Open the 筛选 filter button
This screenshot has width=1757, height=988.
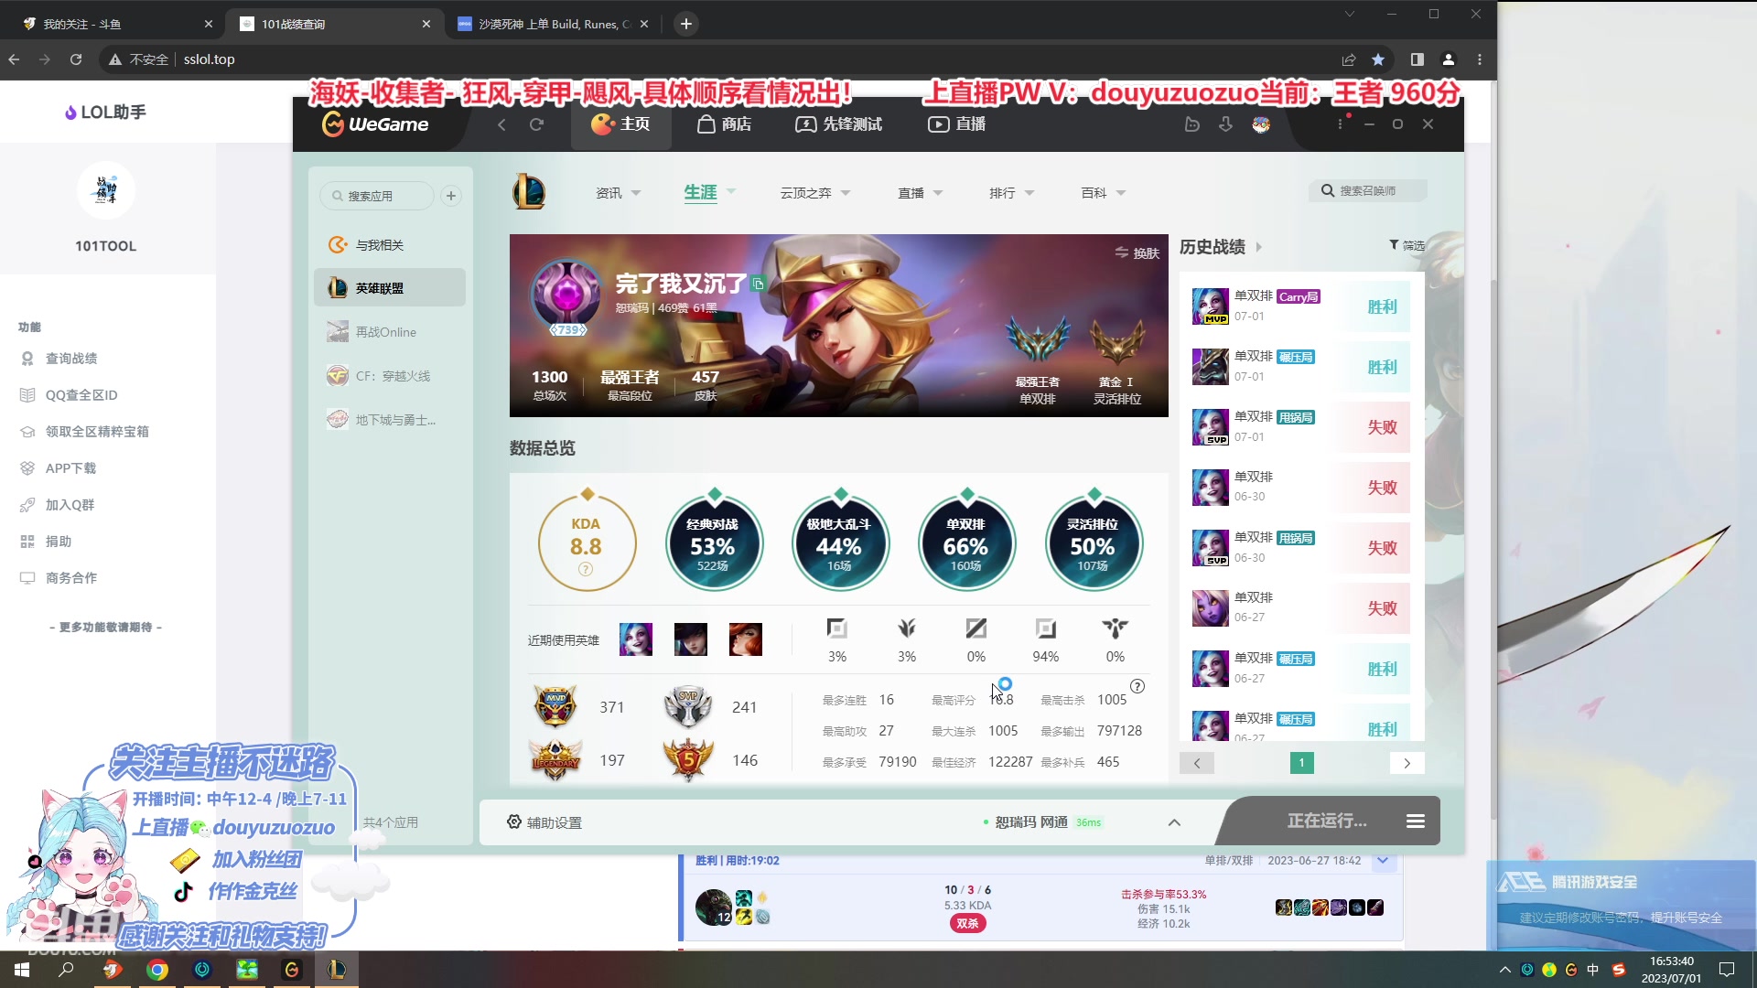[x=1407, y=245]
